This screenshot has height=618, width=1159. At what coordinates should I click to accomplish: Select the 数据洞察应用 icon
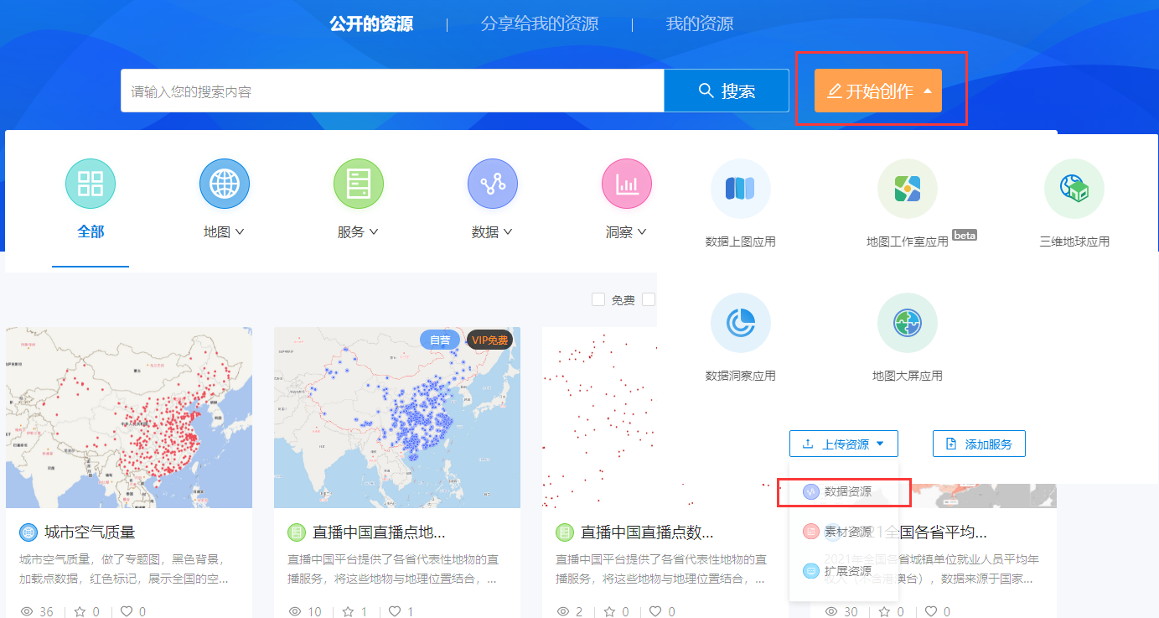740,323
